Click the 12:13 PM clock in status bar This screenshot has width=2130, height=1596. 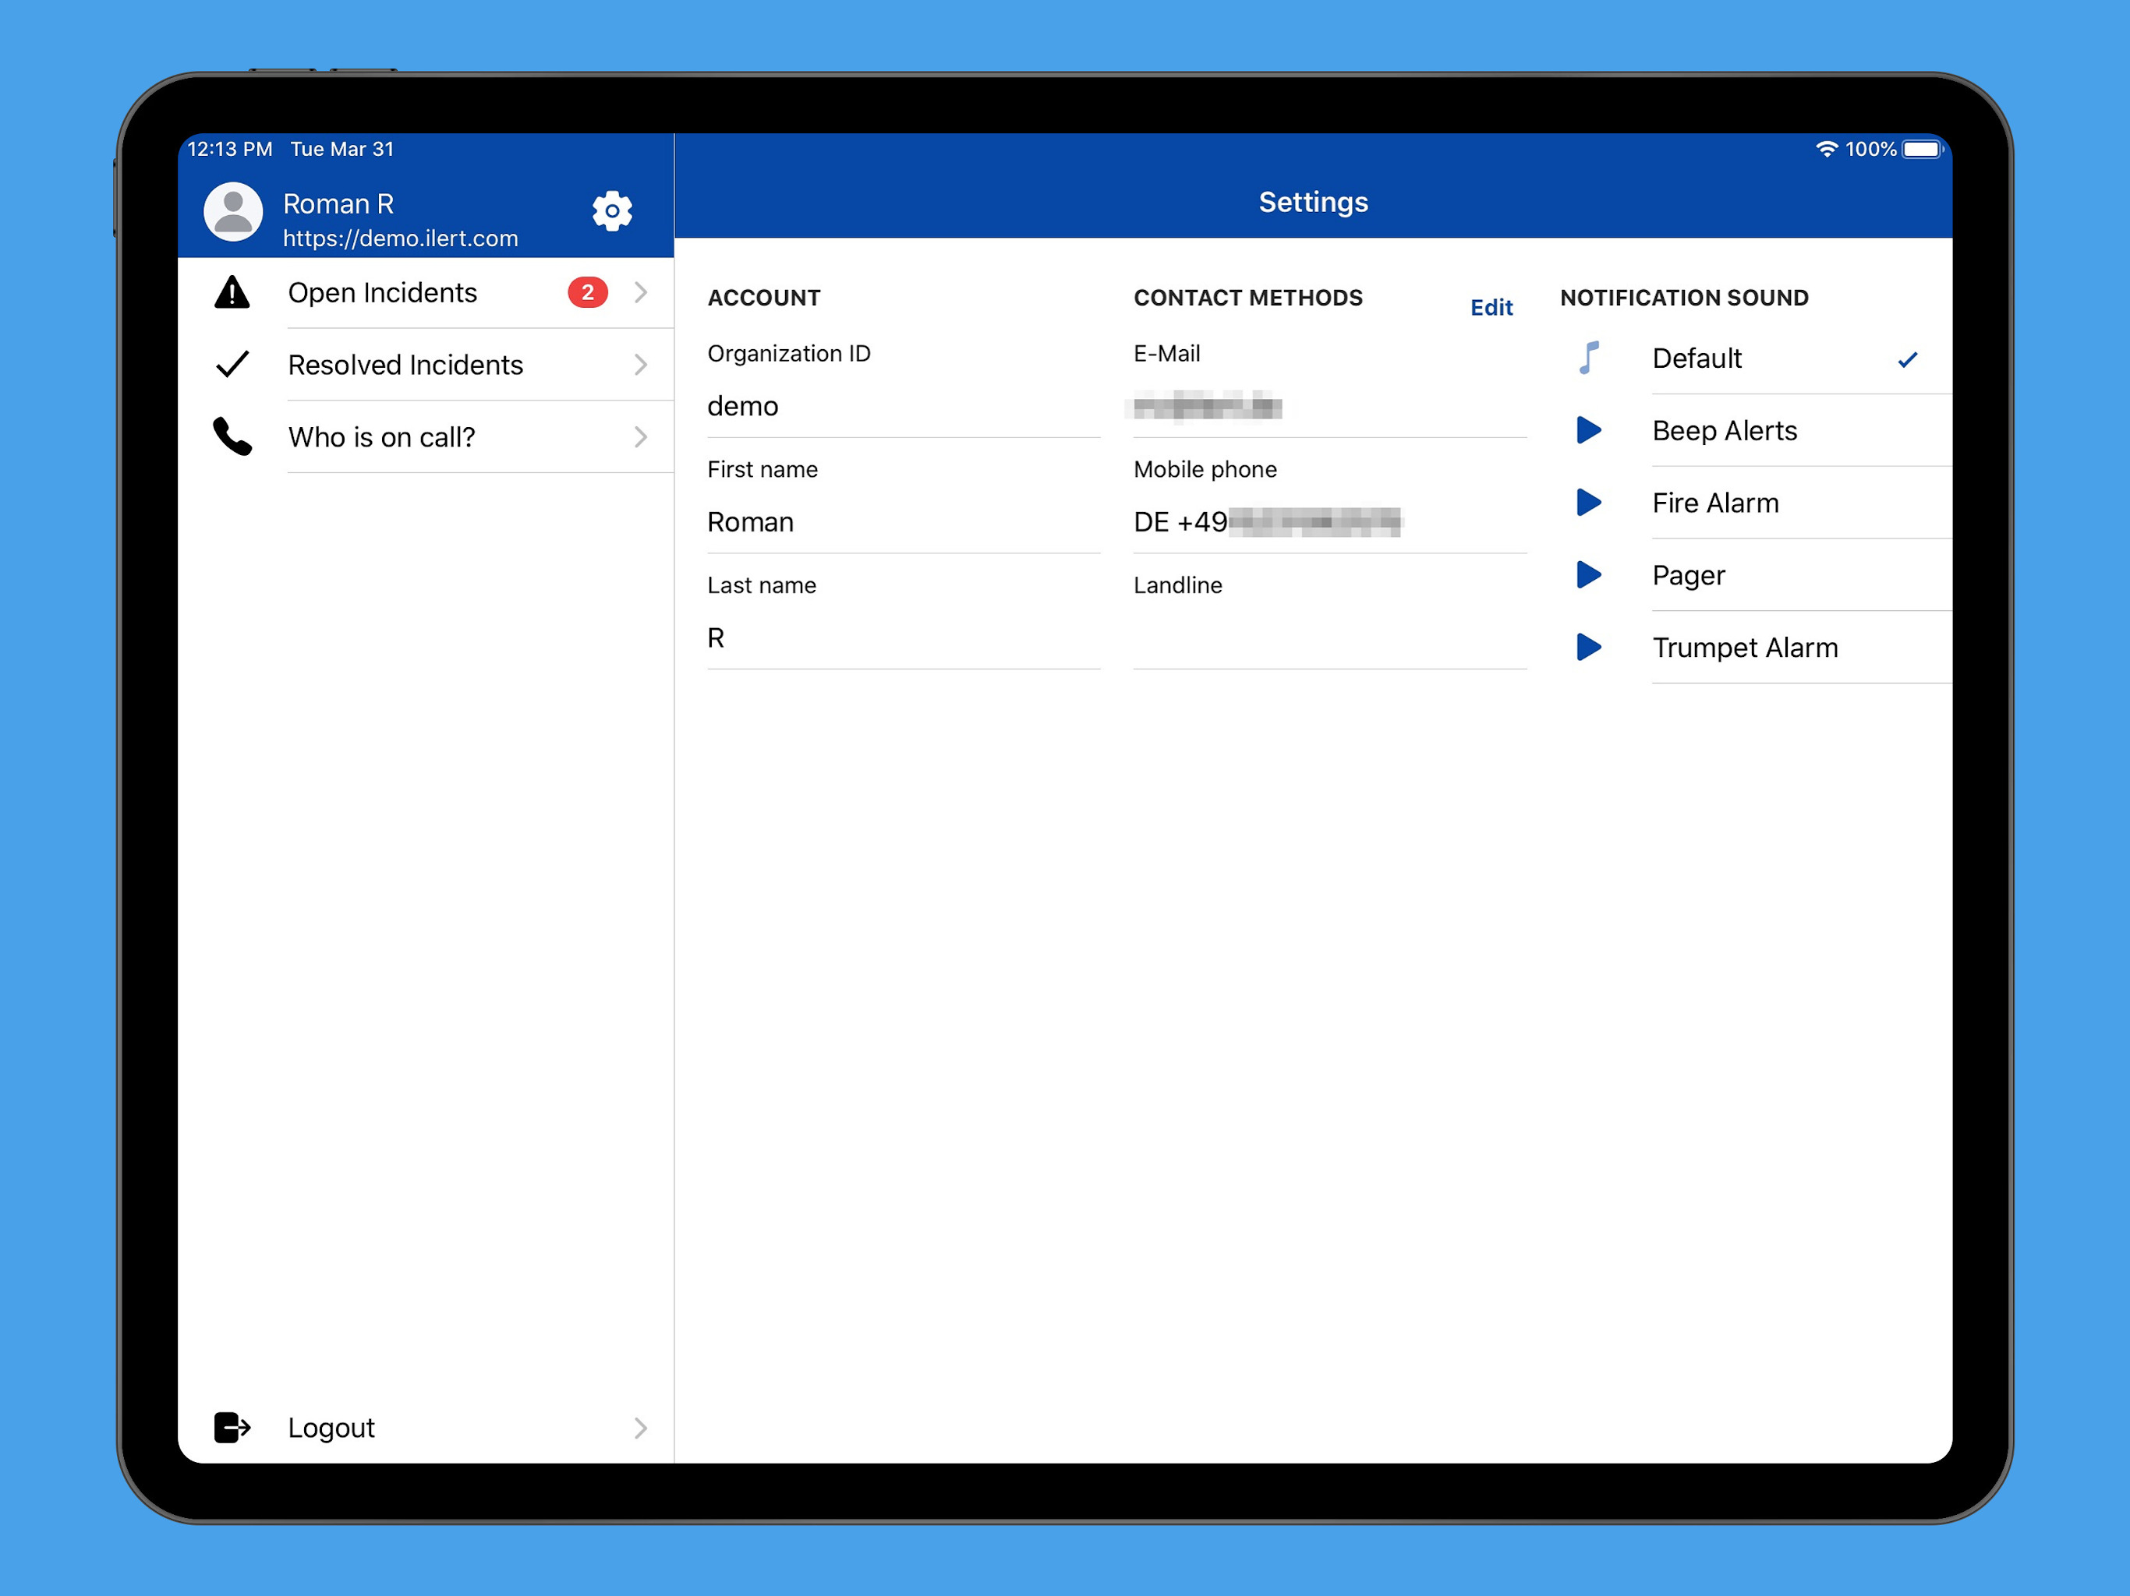coord(229,149)
